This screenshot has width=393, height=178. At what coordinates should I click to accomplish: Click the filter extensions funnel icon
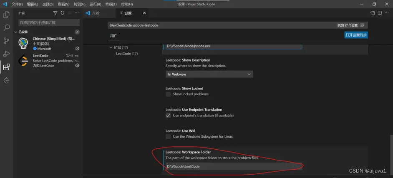coord(55,13)
